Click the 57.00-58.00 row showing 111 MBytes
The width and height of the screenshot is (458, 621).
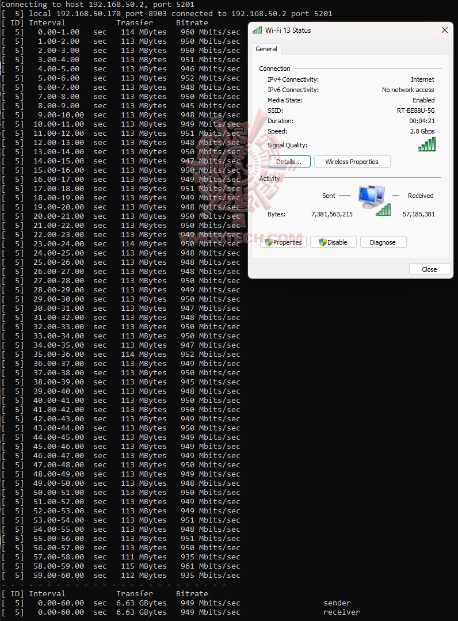[121, 557]
